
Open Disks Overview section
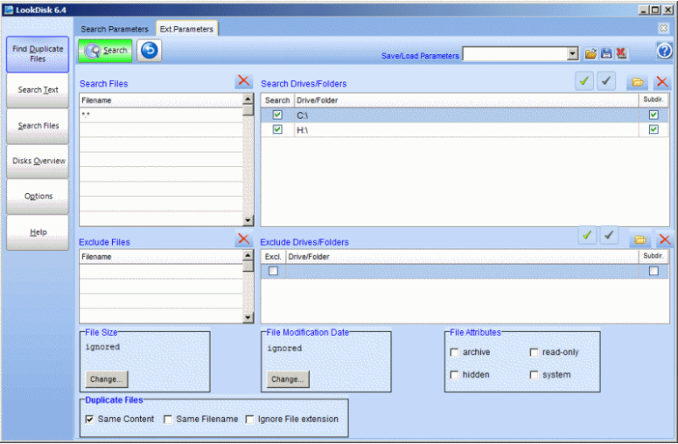[38, 161]
